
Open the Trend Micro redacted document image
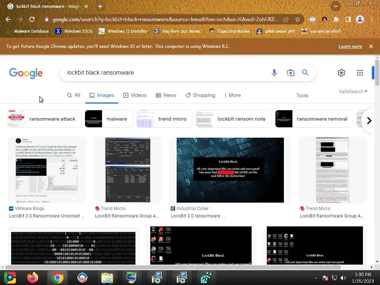(x=332, y=170)
